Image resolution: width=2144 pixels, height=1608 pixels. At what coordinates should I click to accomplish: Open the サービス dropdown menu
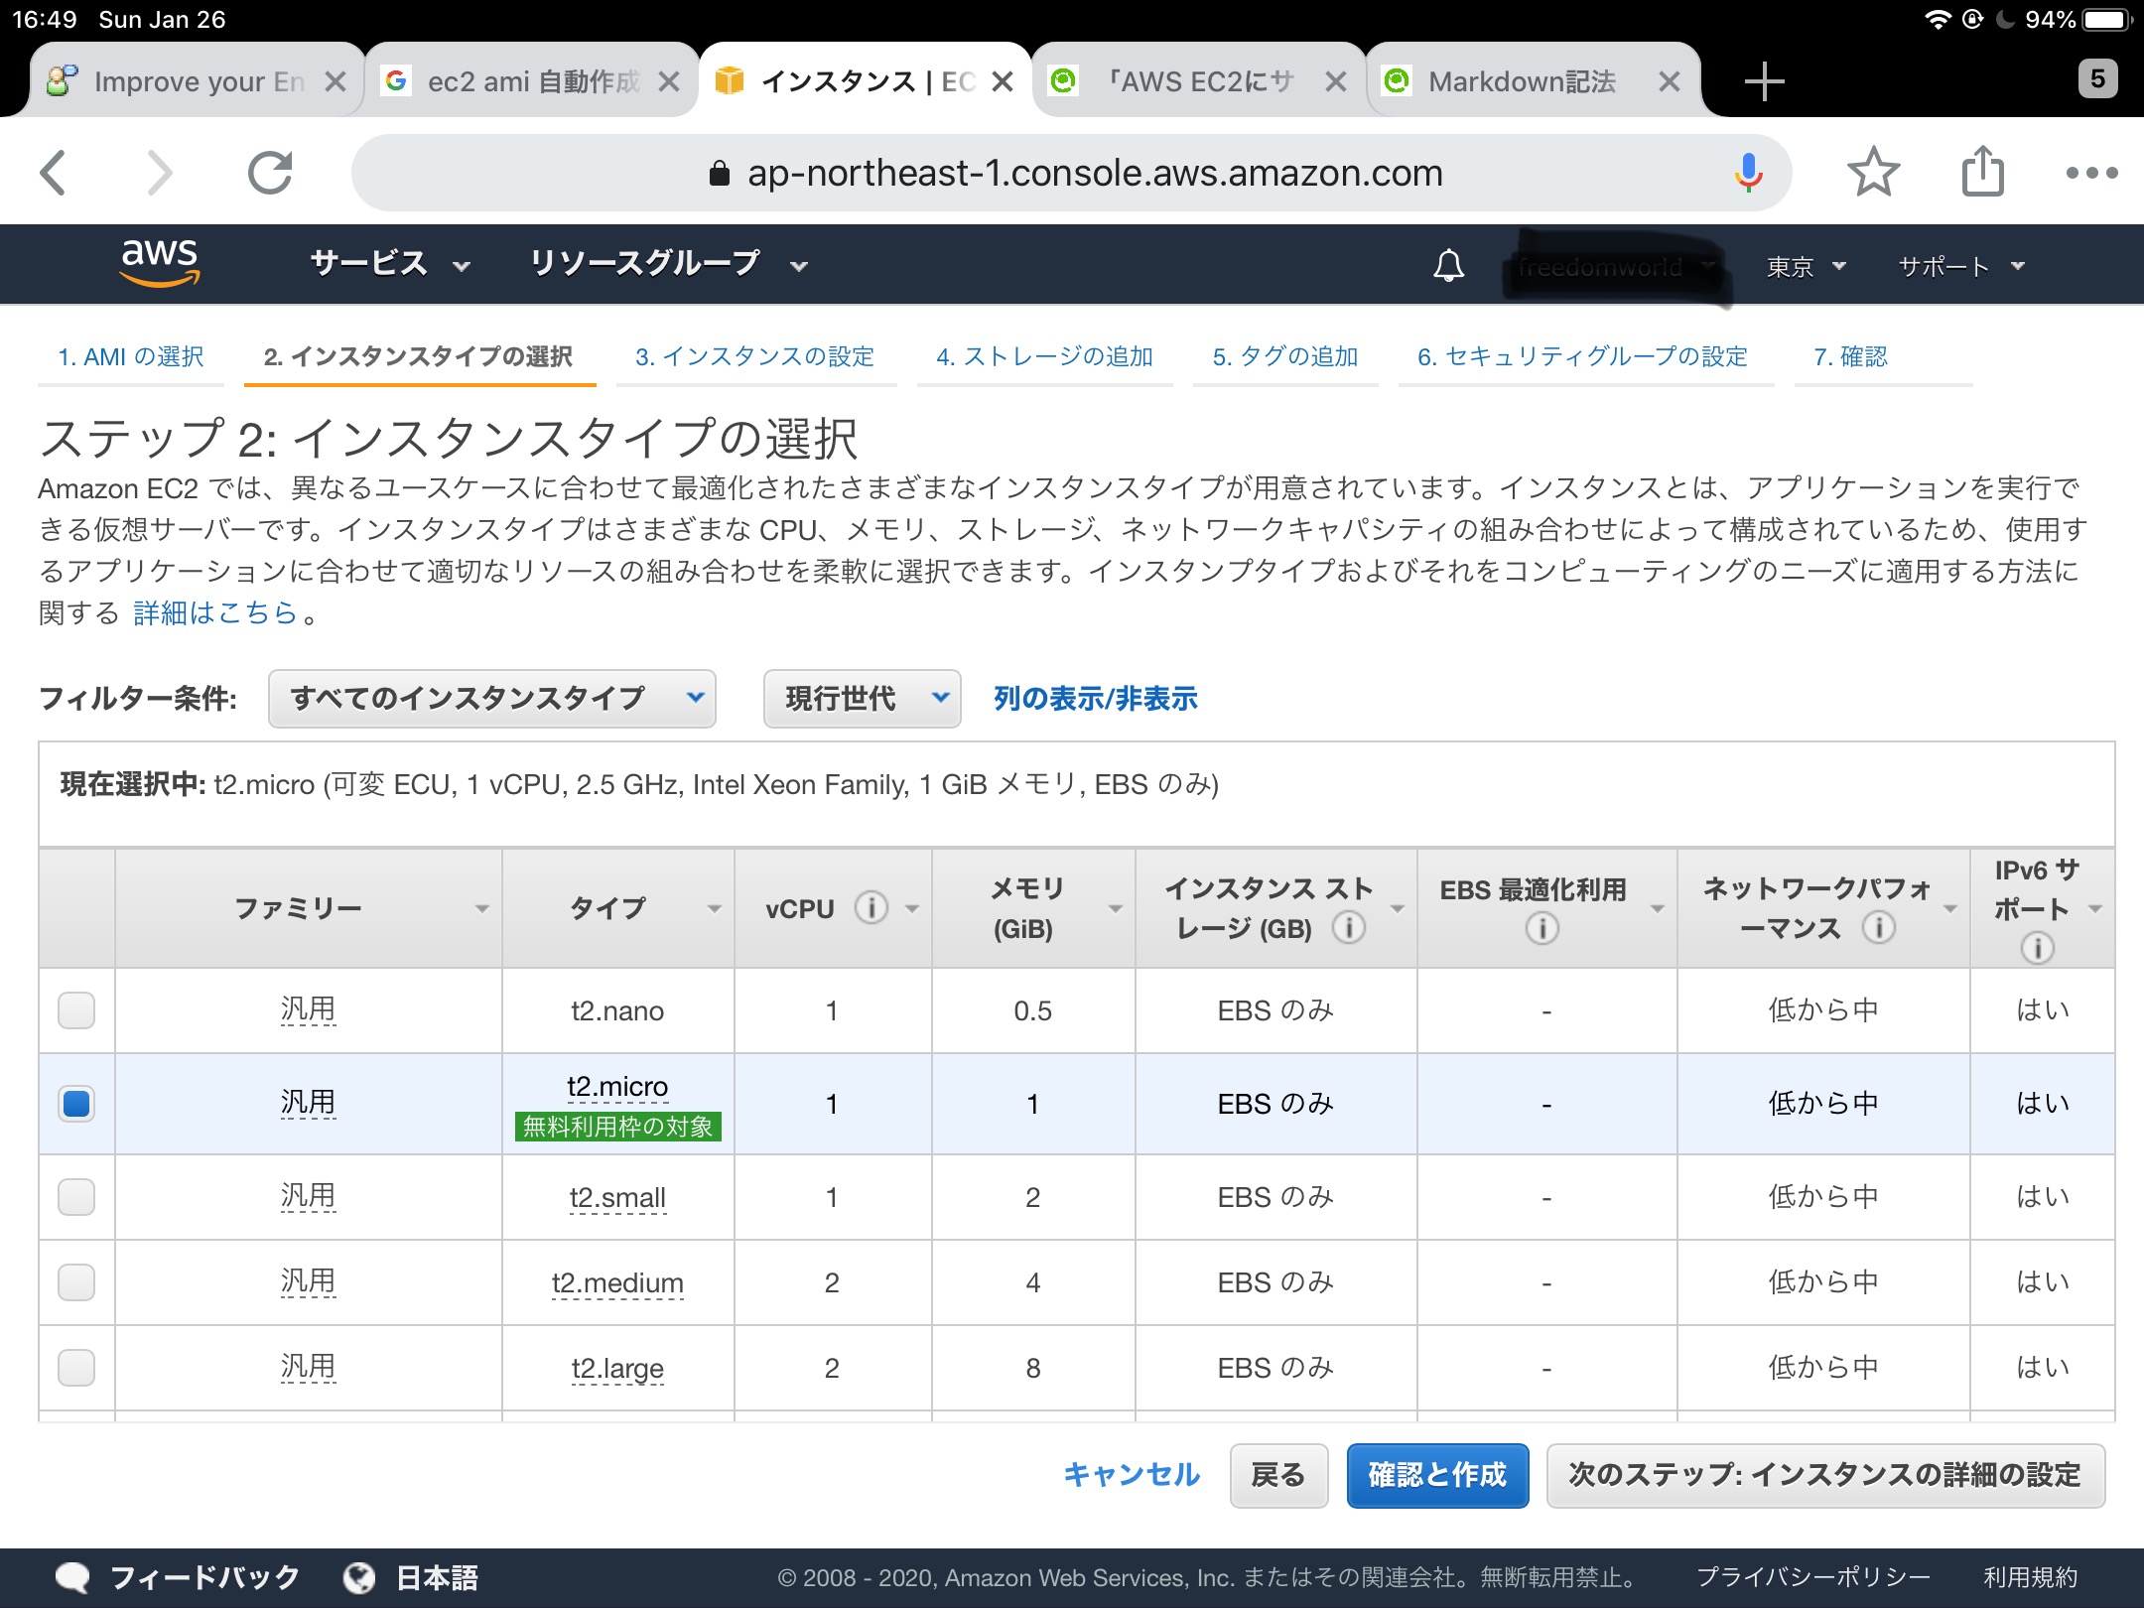(x=389, y=264)
